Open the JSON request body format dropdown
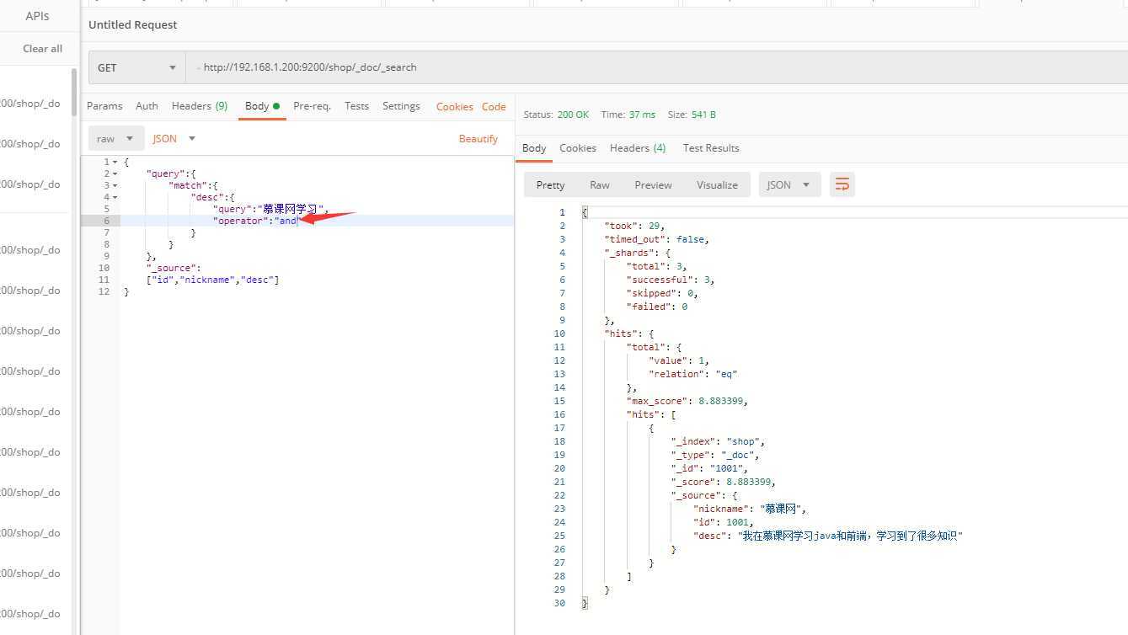Image resolution: width=1128 pixels, height=635 pixels. coord(174,138)
